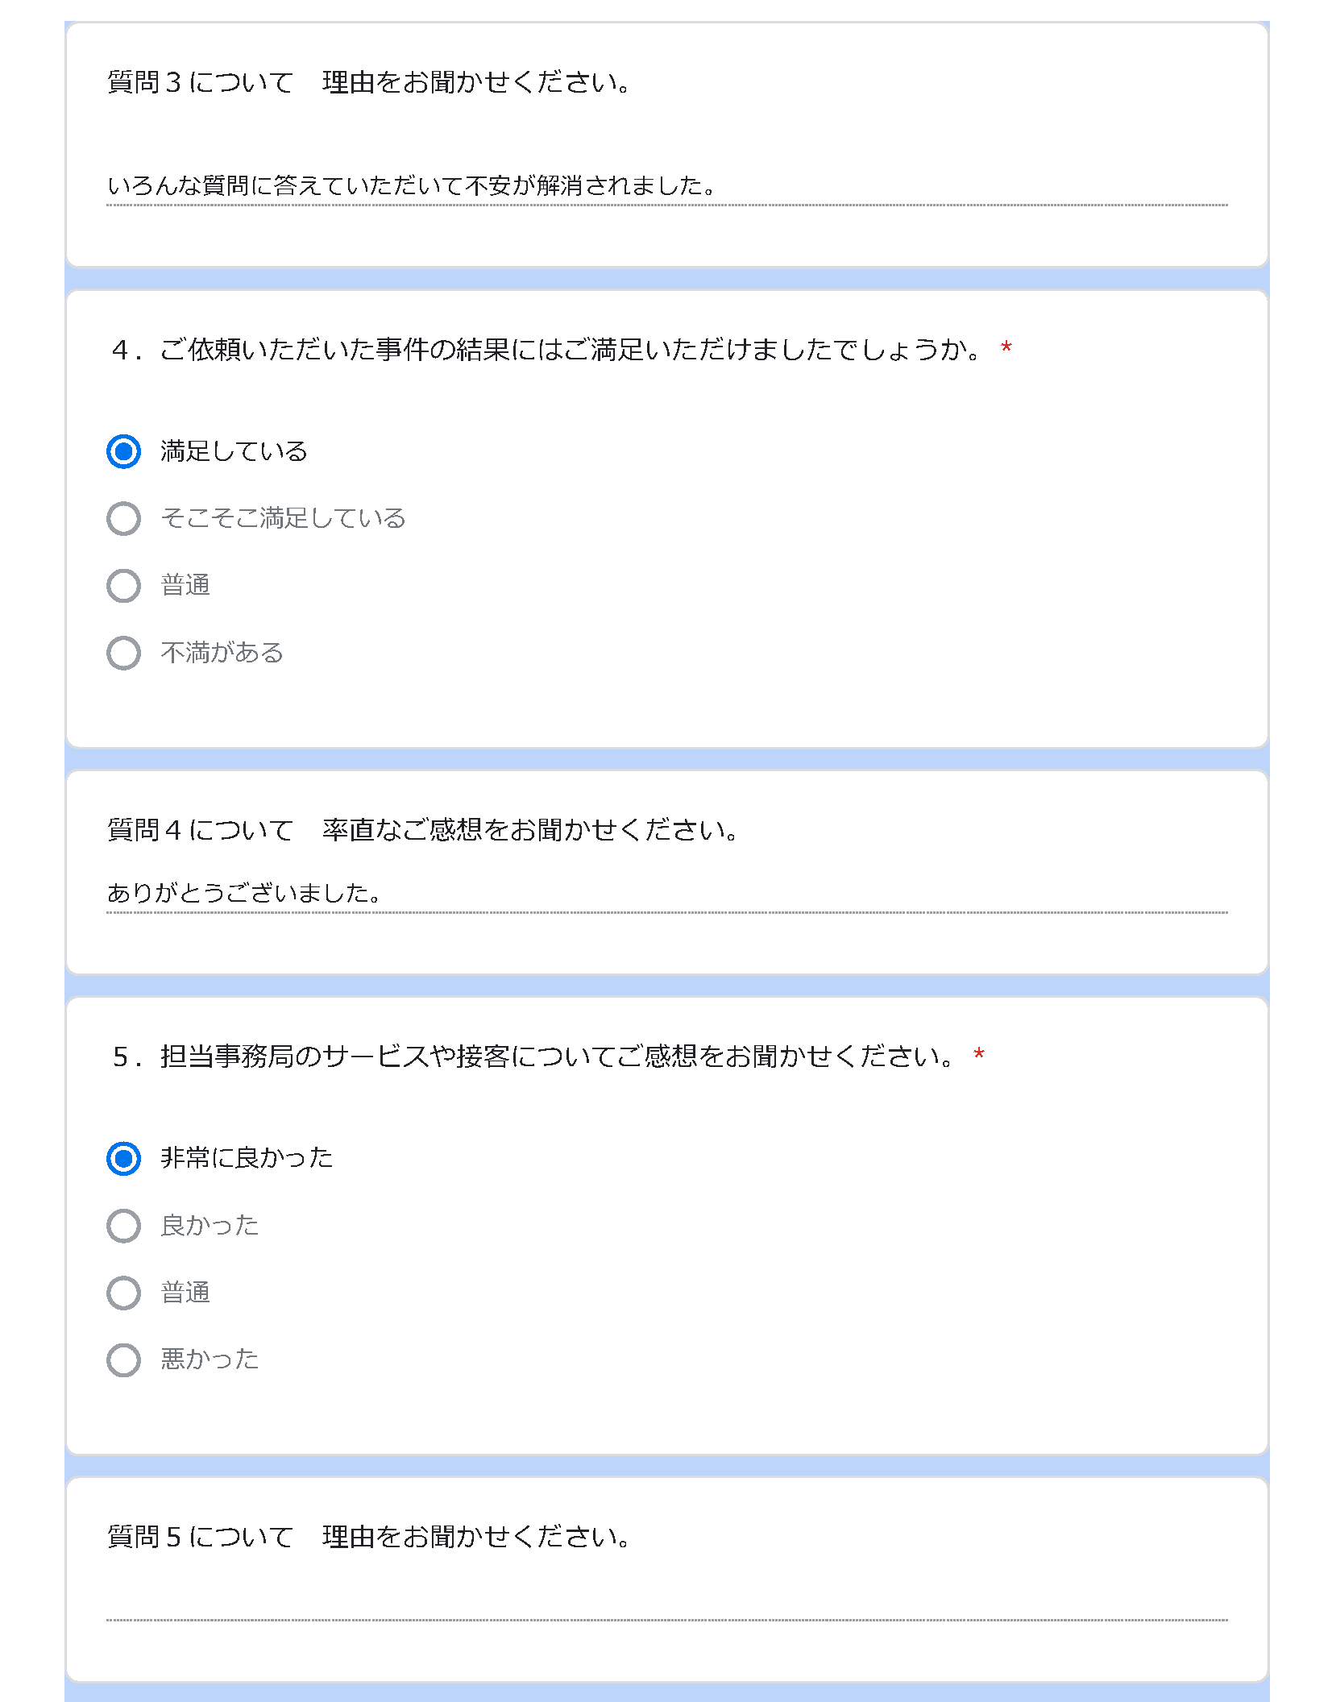The image size is (1332, 1702).
Task: Click the 質問4 feedback field with ありがとうございました
Action: click(x=666, y=894)
